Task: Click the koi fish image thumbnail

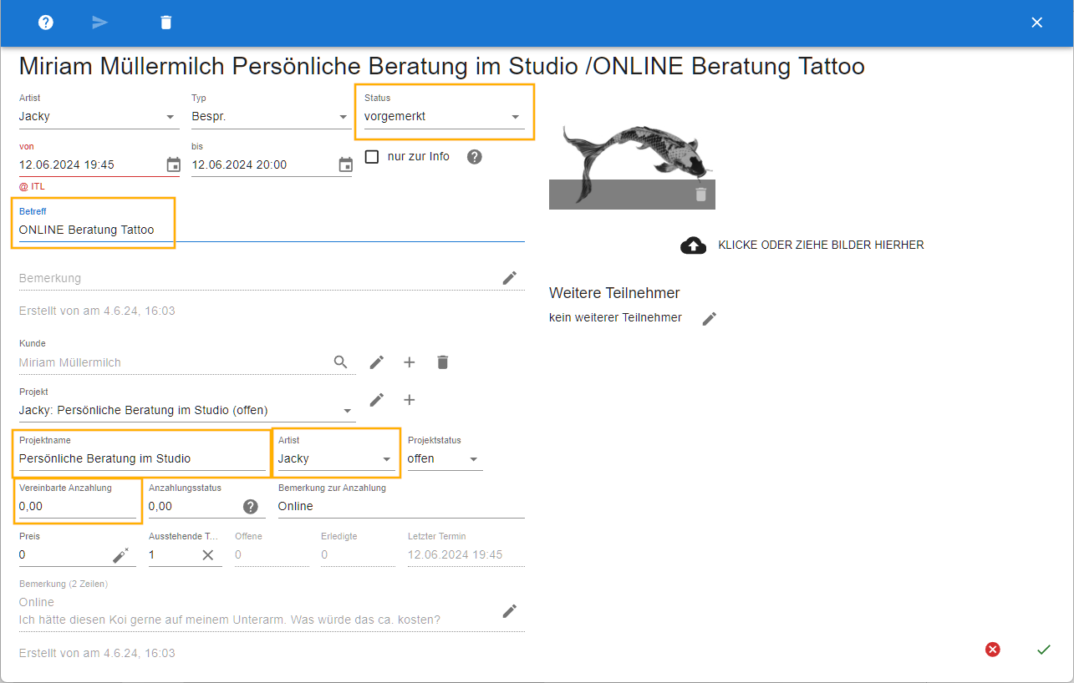Action: tap(632, 167)
